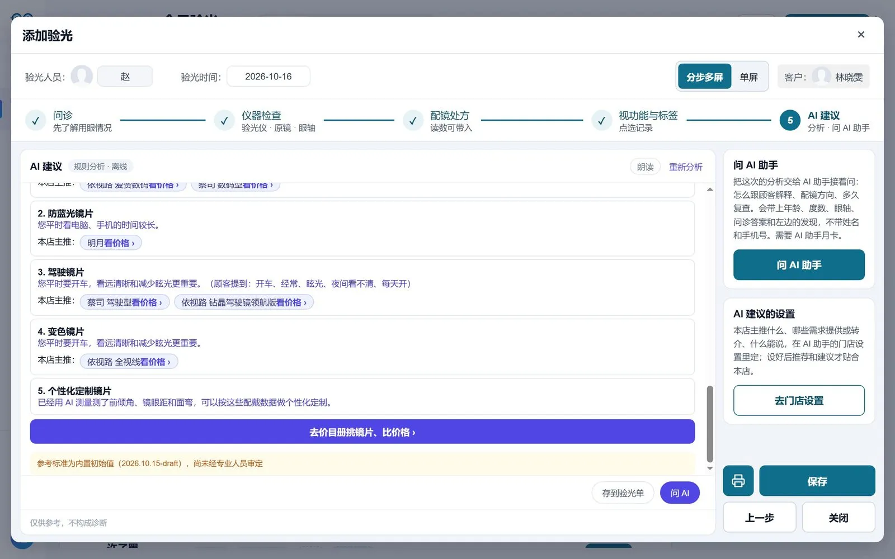Click the 关闭 button
Image resolution: width=895 pixels, height=559 pixels.
838,517
